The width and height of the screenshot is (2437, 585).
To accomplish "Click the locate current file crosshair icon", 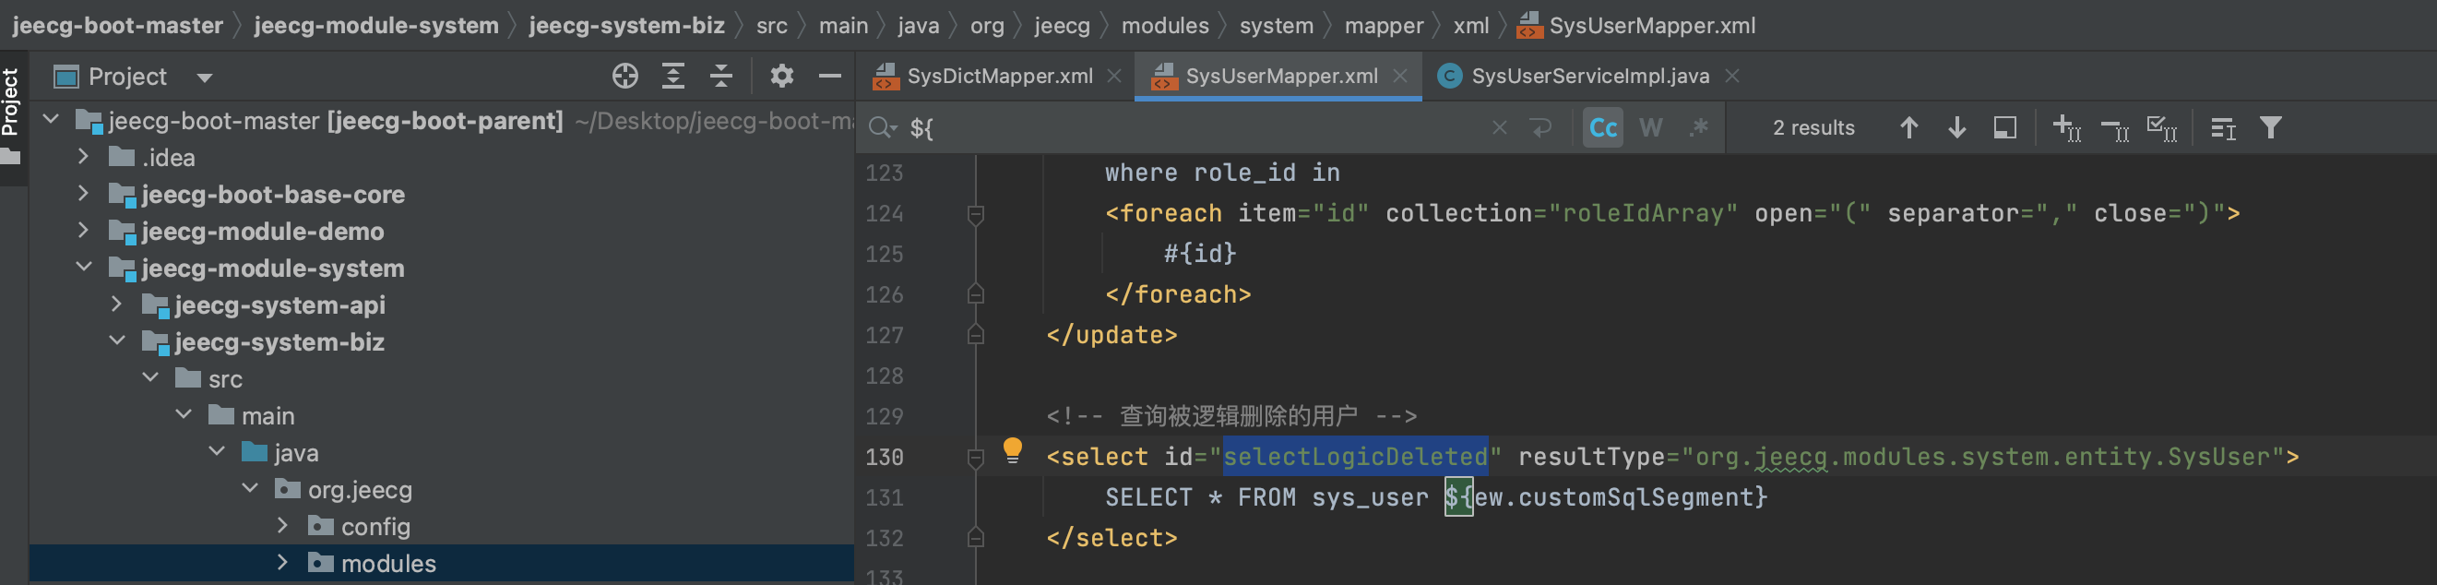I will pyautogui.click(x=624, y=76).
